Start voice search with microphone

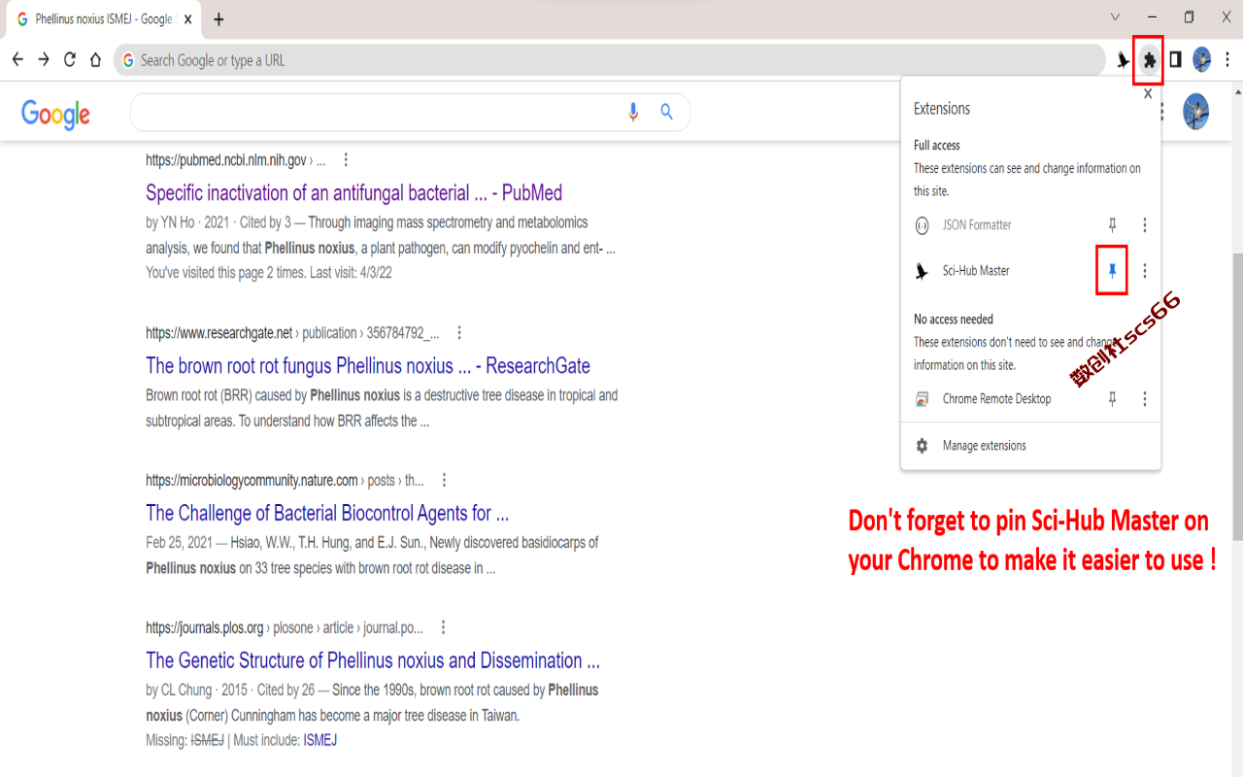click(633, 113)
